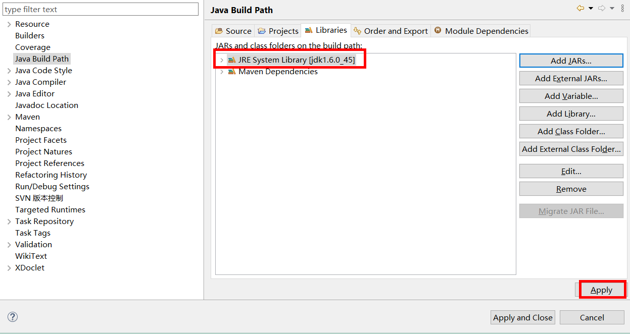Expand the XDoclet category
This screenshot has width=630, height=335.
(9, 268)
